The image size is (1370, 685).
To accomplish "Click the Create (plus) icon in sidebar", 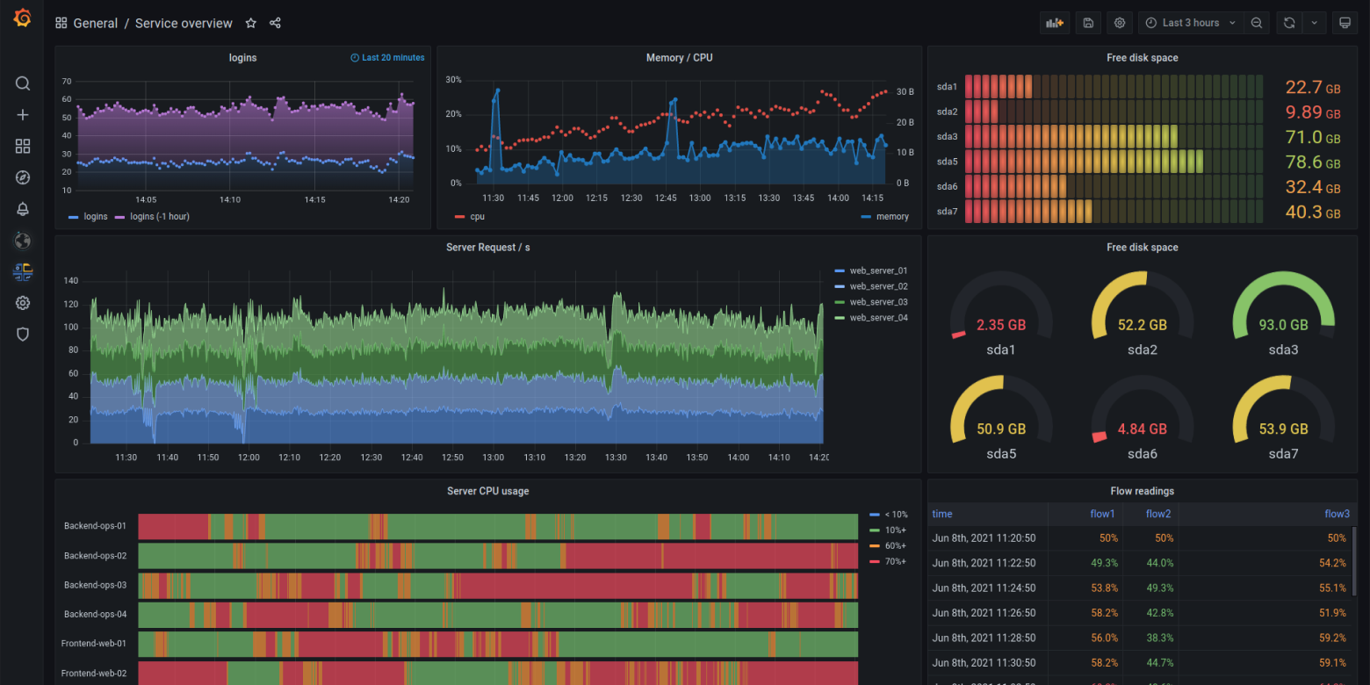I will point(23,114).
